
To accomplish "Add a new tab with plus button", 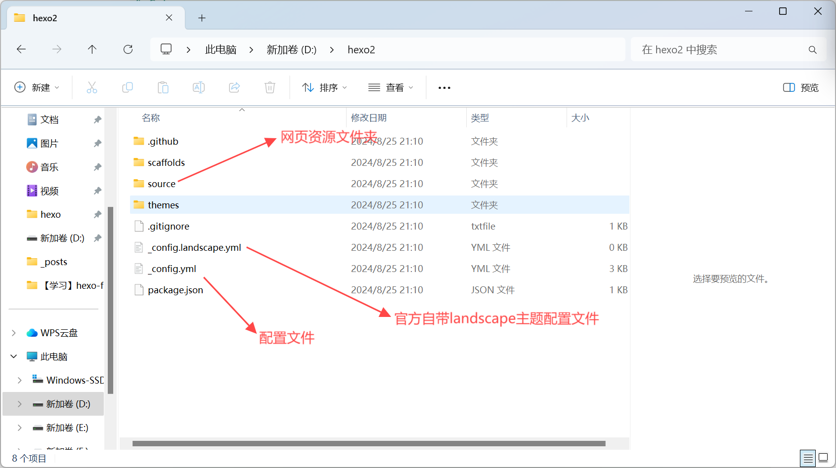I will click(202, 18).
